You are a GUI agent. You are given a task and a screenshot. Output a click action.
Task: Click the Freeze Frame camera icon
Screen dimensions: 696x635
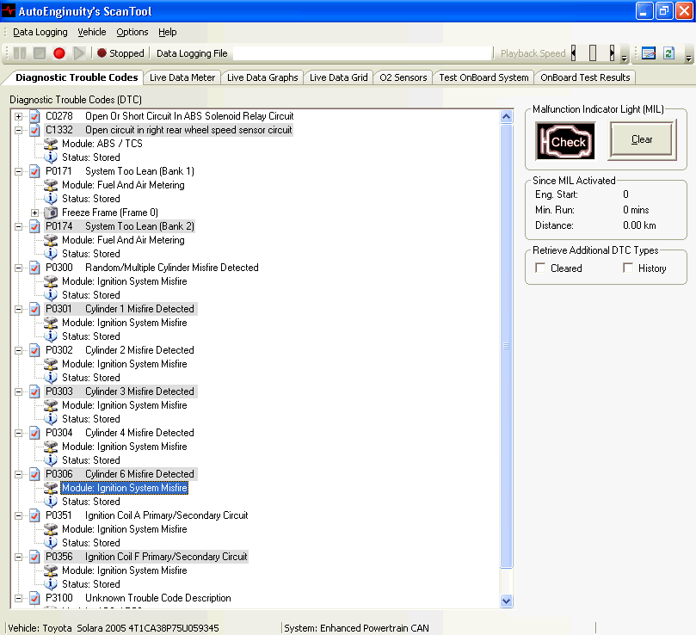(51, 213)
